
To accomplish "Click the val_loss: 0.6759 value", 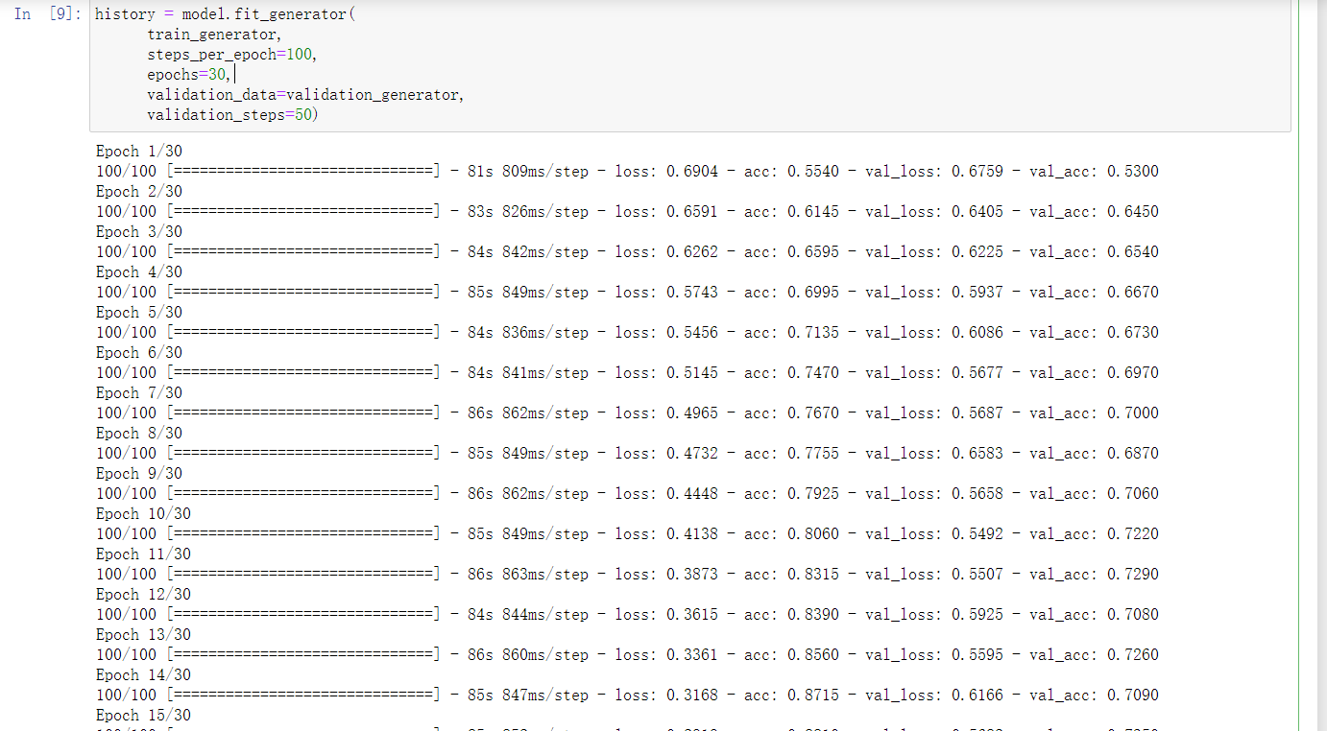I will (934, 172).
